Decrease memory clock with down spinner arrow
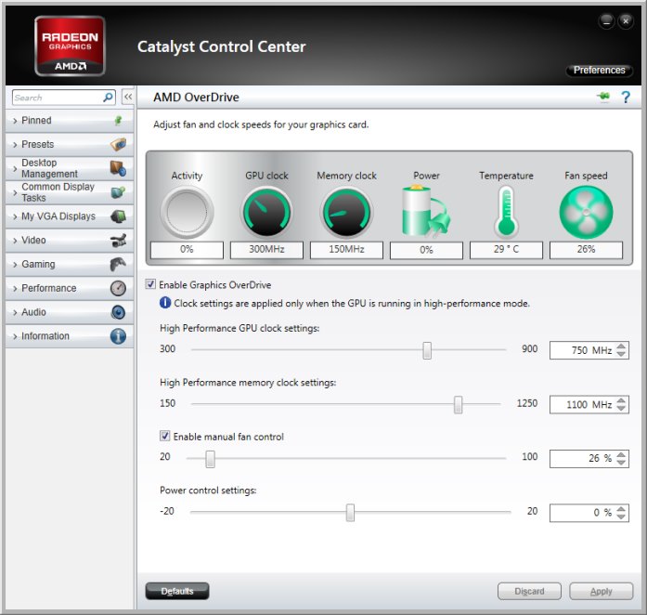 point(621,408)
